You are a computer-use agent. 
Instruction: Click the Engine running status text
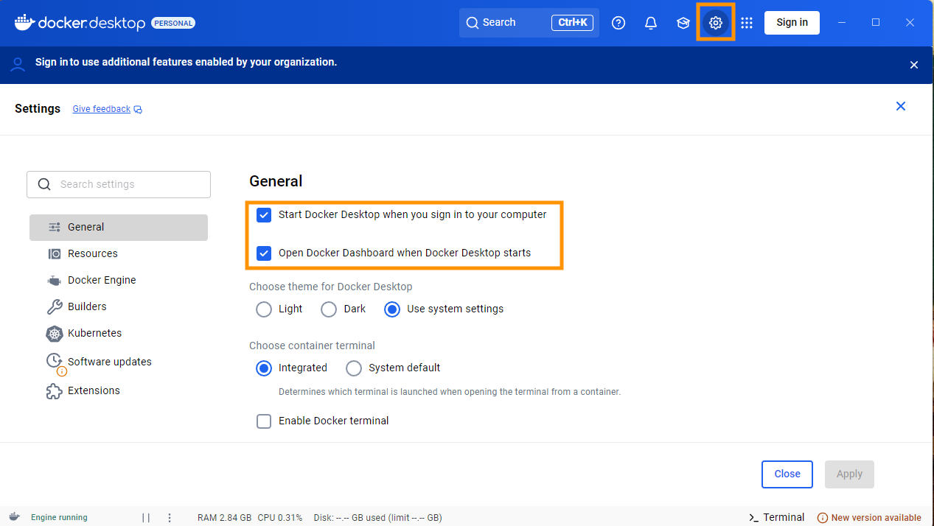point(59,518)
